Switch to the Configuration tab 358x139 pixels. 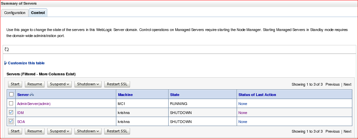[15, 13]
